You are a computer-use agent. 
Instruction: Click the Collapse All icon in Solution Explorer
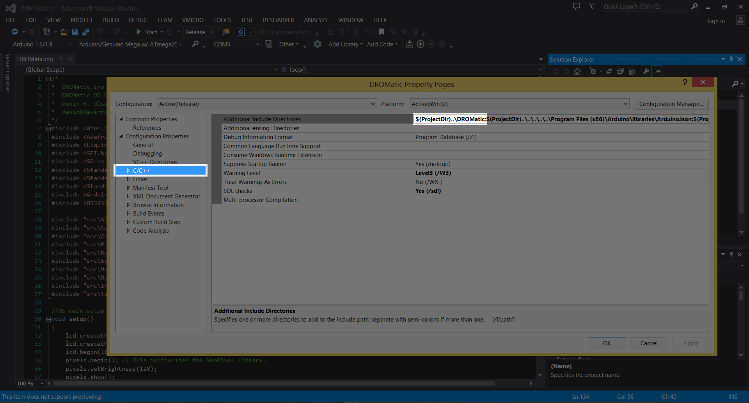(x=620, y=71)
